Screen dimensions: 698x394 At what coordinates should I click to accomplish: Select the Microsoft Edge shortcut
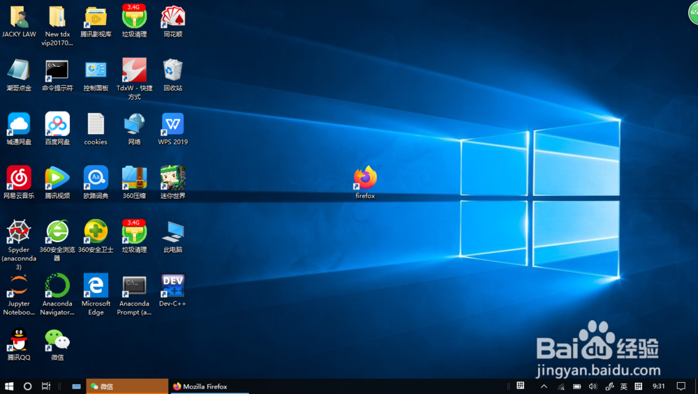point(96,285)
